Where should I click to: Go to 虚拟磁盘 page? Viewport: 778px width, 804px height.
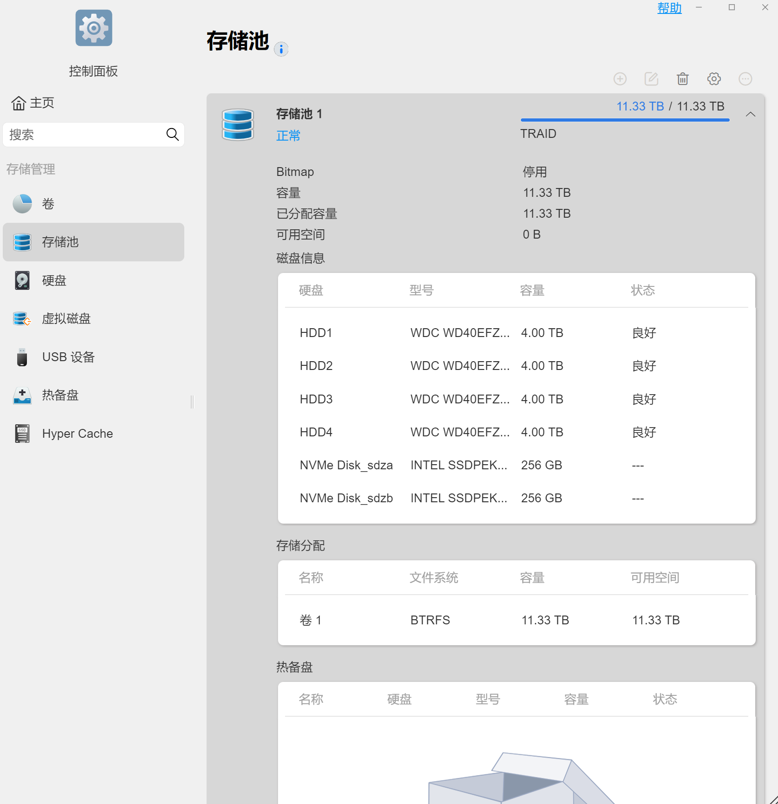point(66,319)
